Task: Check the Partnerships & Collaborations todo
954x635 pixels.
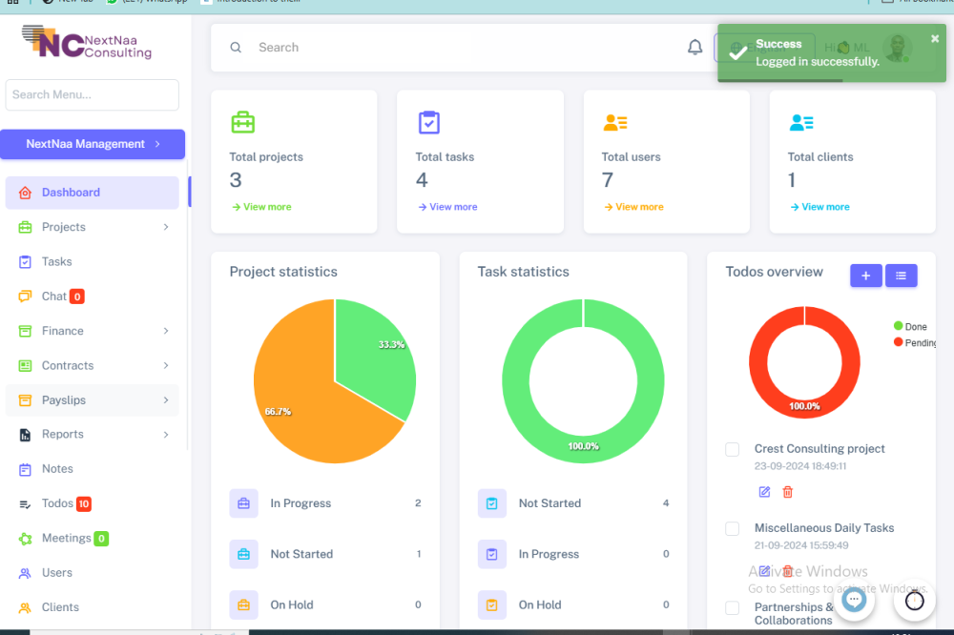Action: point(732,607)
